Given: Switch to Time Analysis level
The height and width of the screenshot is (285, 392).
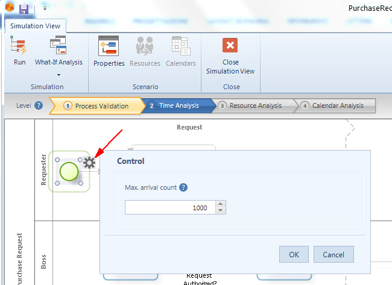Looking at the screenshot, I should click(x=178, y=105).
